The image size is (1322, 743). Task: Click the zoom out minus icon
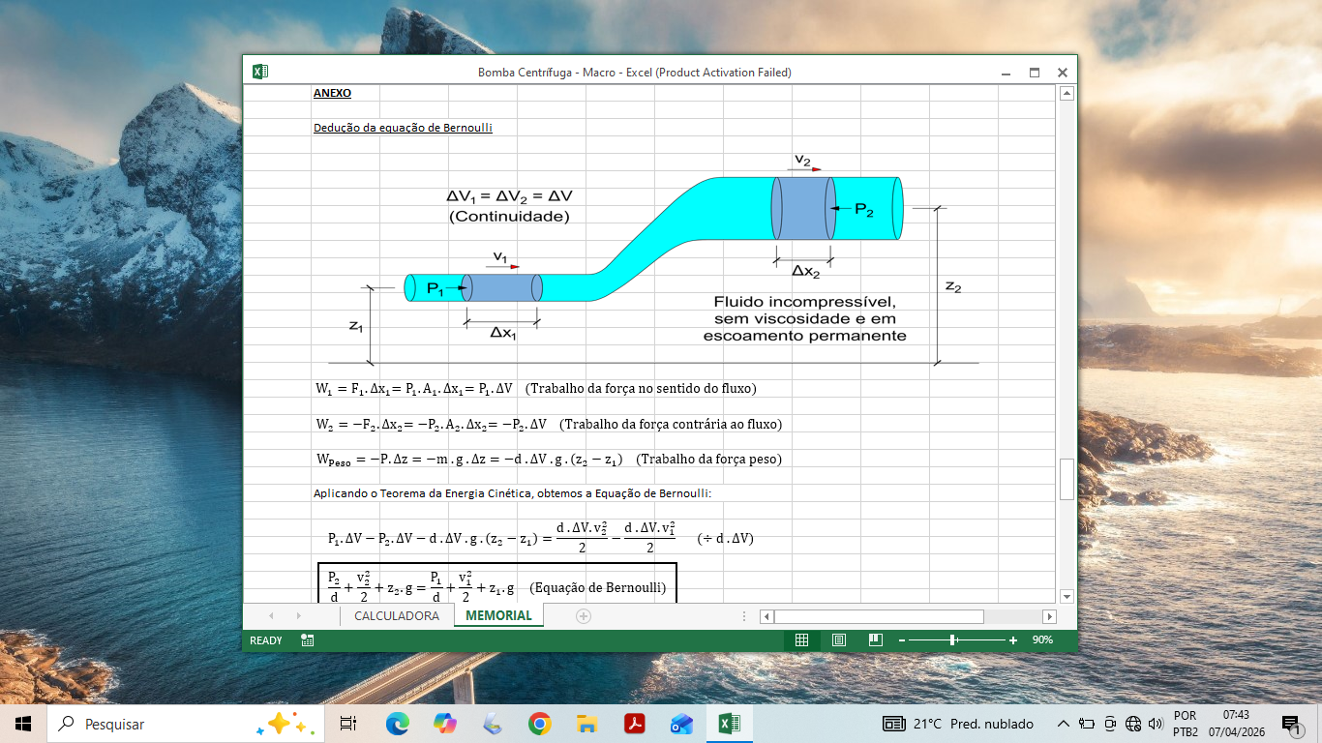(901, 640)
